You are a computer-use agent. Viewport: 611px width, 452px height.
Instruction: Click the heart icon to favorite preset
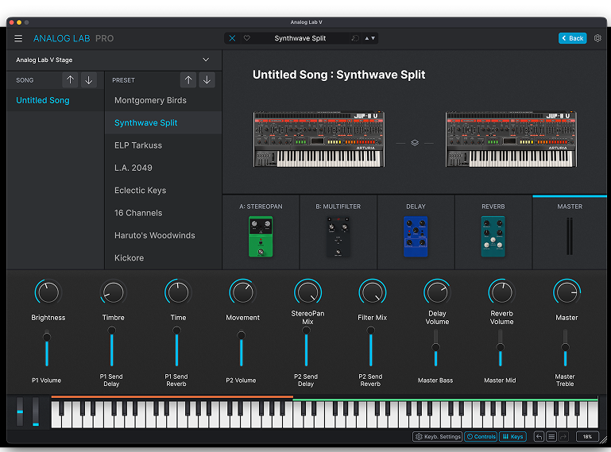(246, 38)
